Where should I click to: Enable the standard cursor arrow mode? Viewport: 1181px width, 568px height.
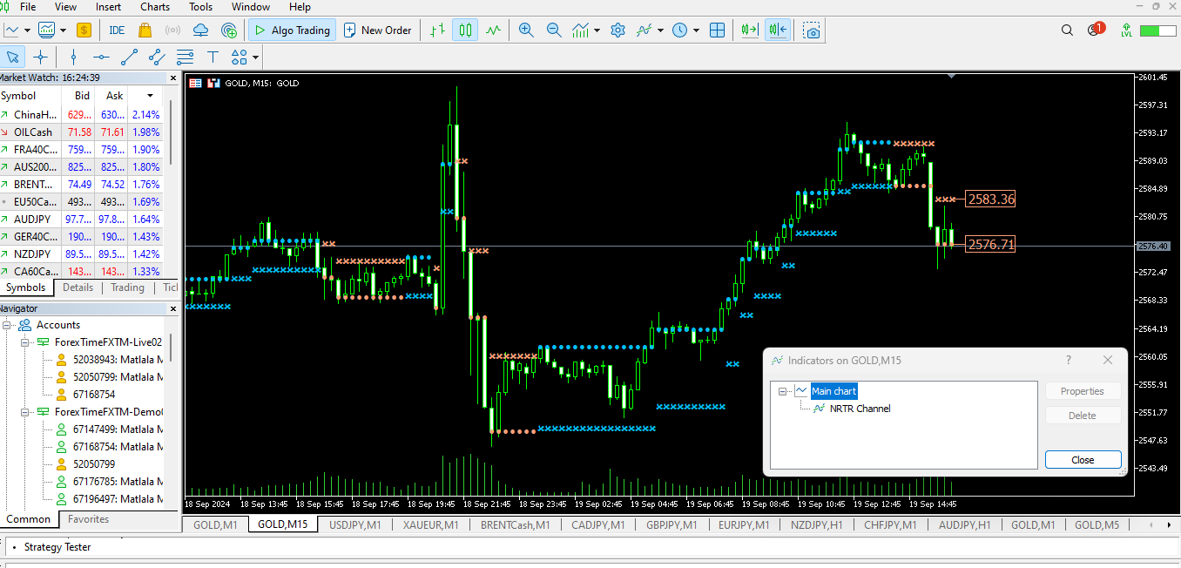click(x=12, y=57)
